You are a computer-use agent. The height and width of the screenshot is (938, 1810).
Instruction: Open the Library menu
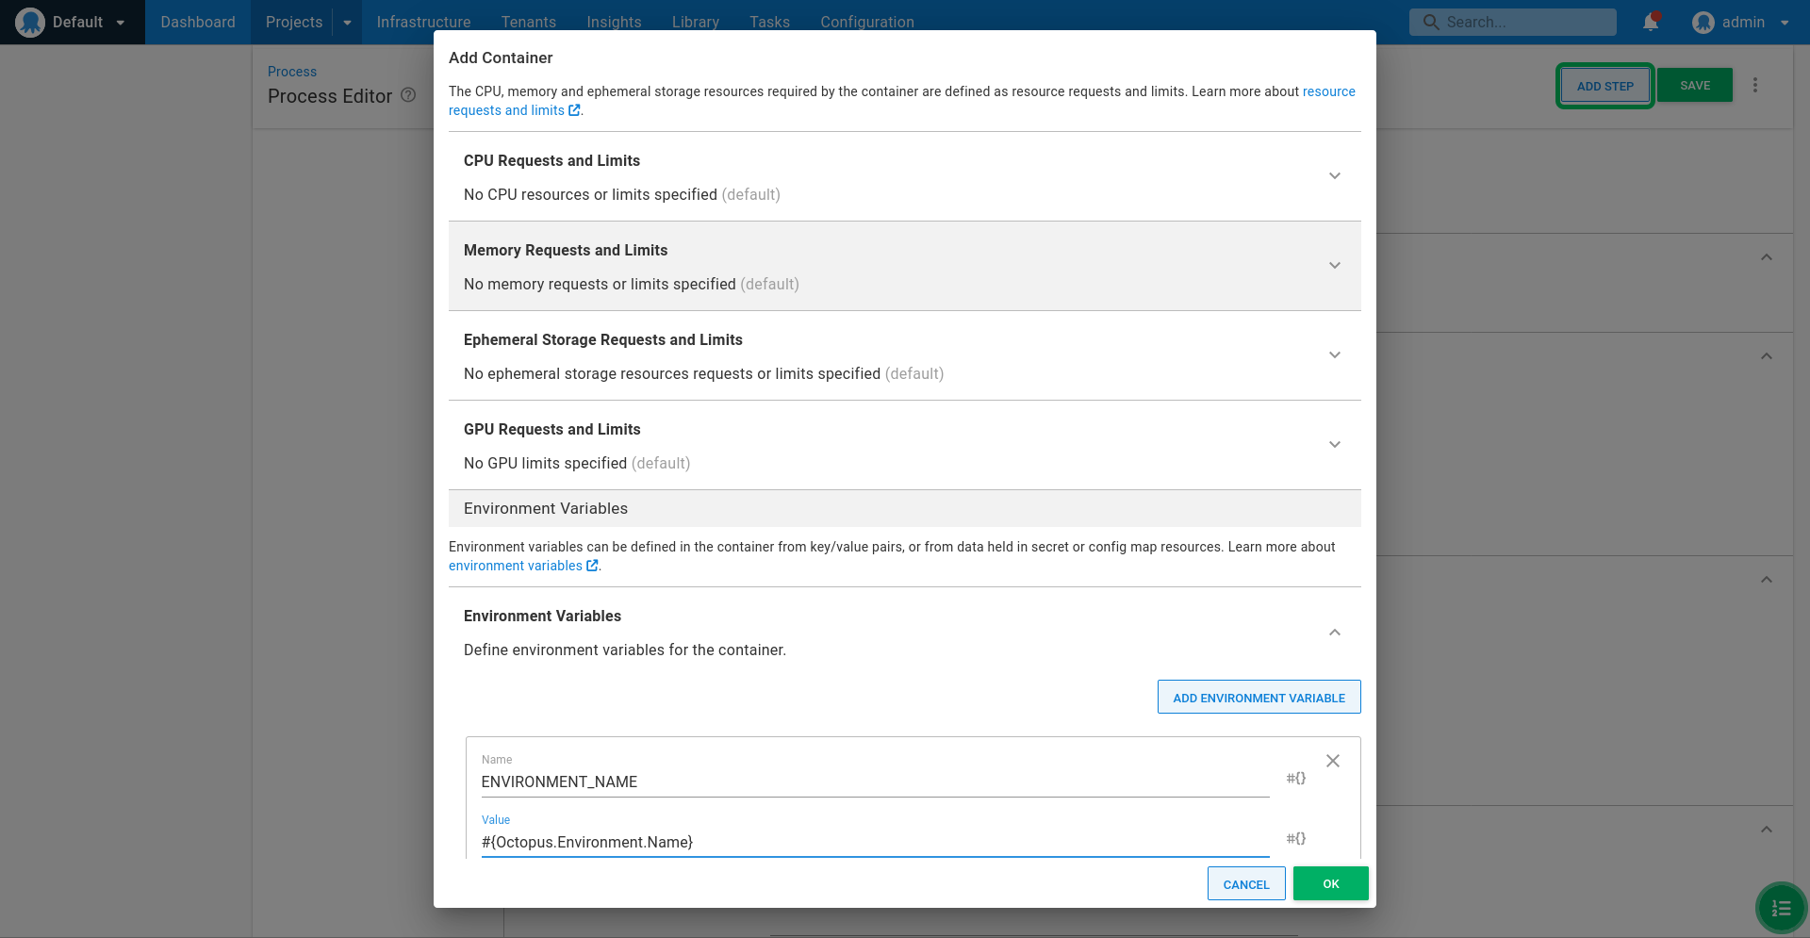tap(696, 22)
